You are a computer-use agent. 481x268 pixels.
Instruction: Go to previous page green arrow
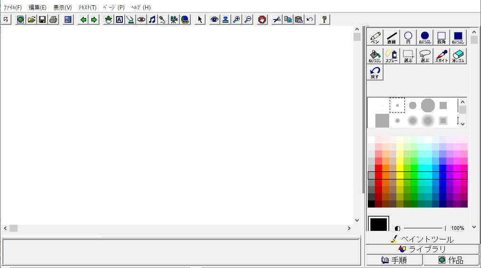click(83, 20)
